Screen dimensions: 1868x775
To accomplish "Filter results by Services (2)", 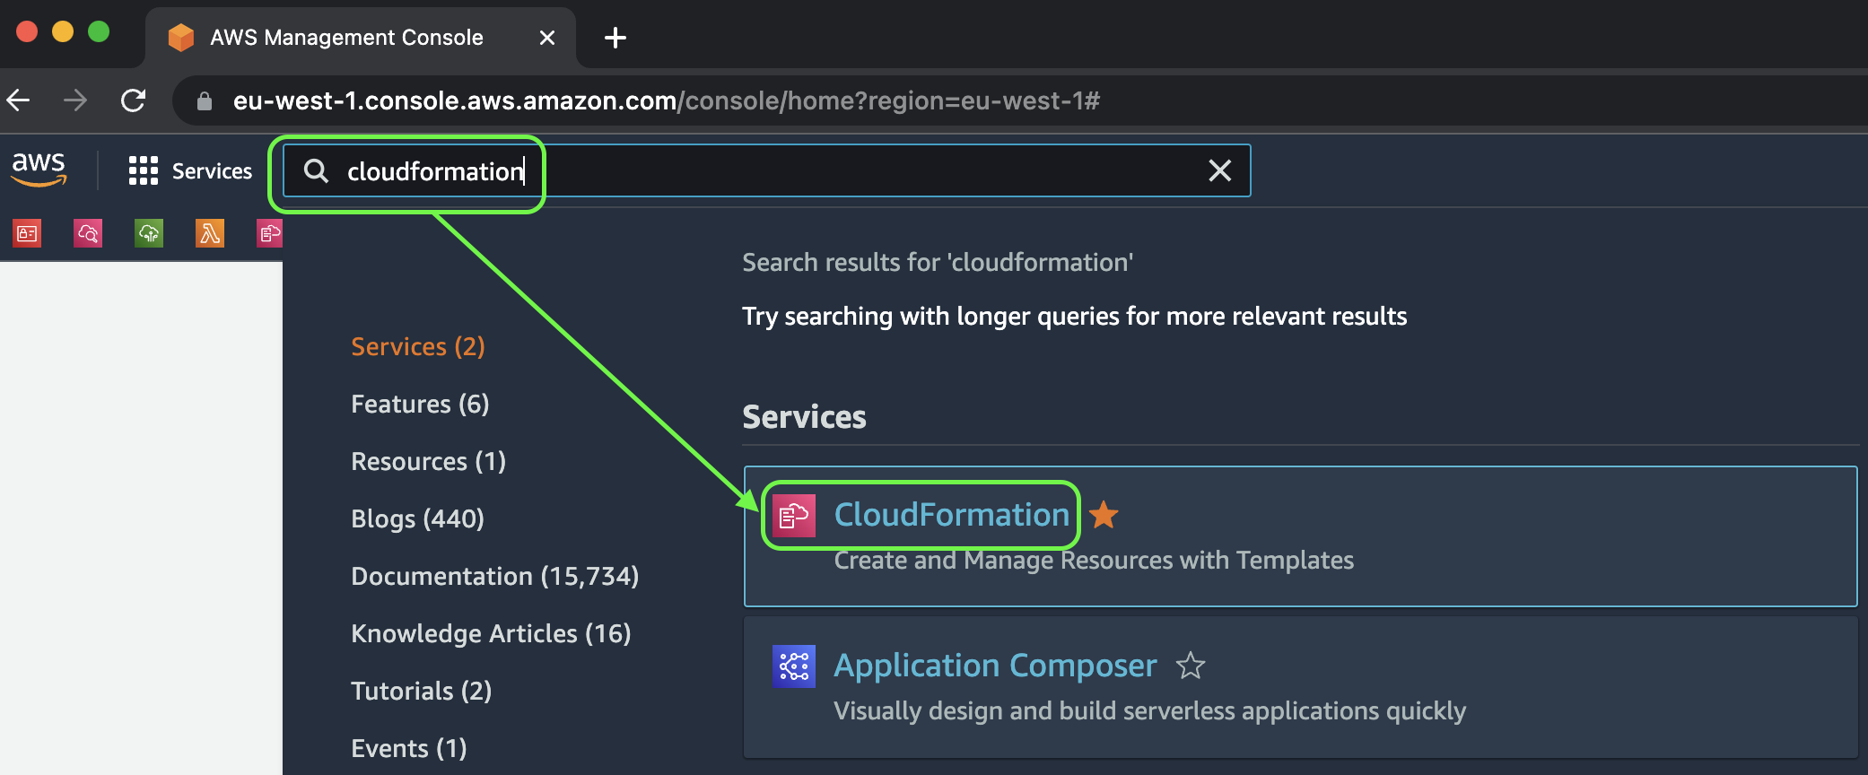I will point(418,346).
